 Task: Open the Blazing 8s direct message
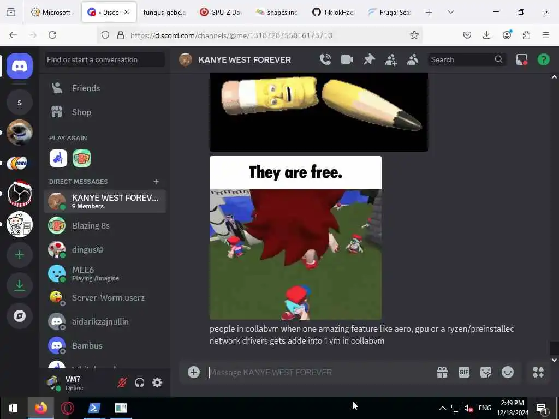coord(105,225)
